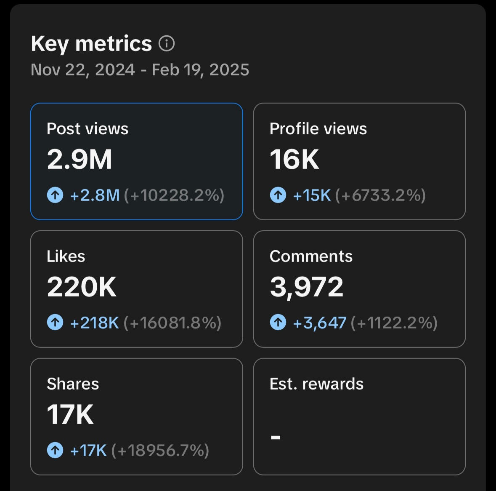Tap the dash value under Est. rewards

coord(276,438)
